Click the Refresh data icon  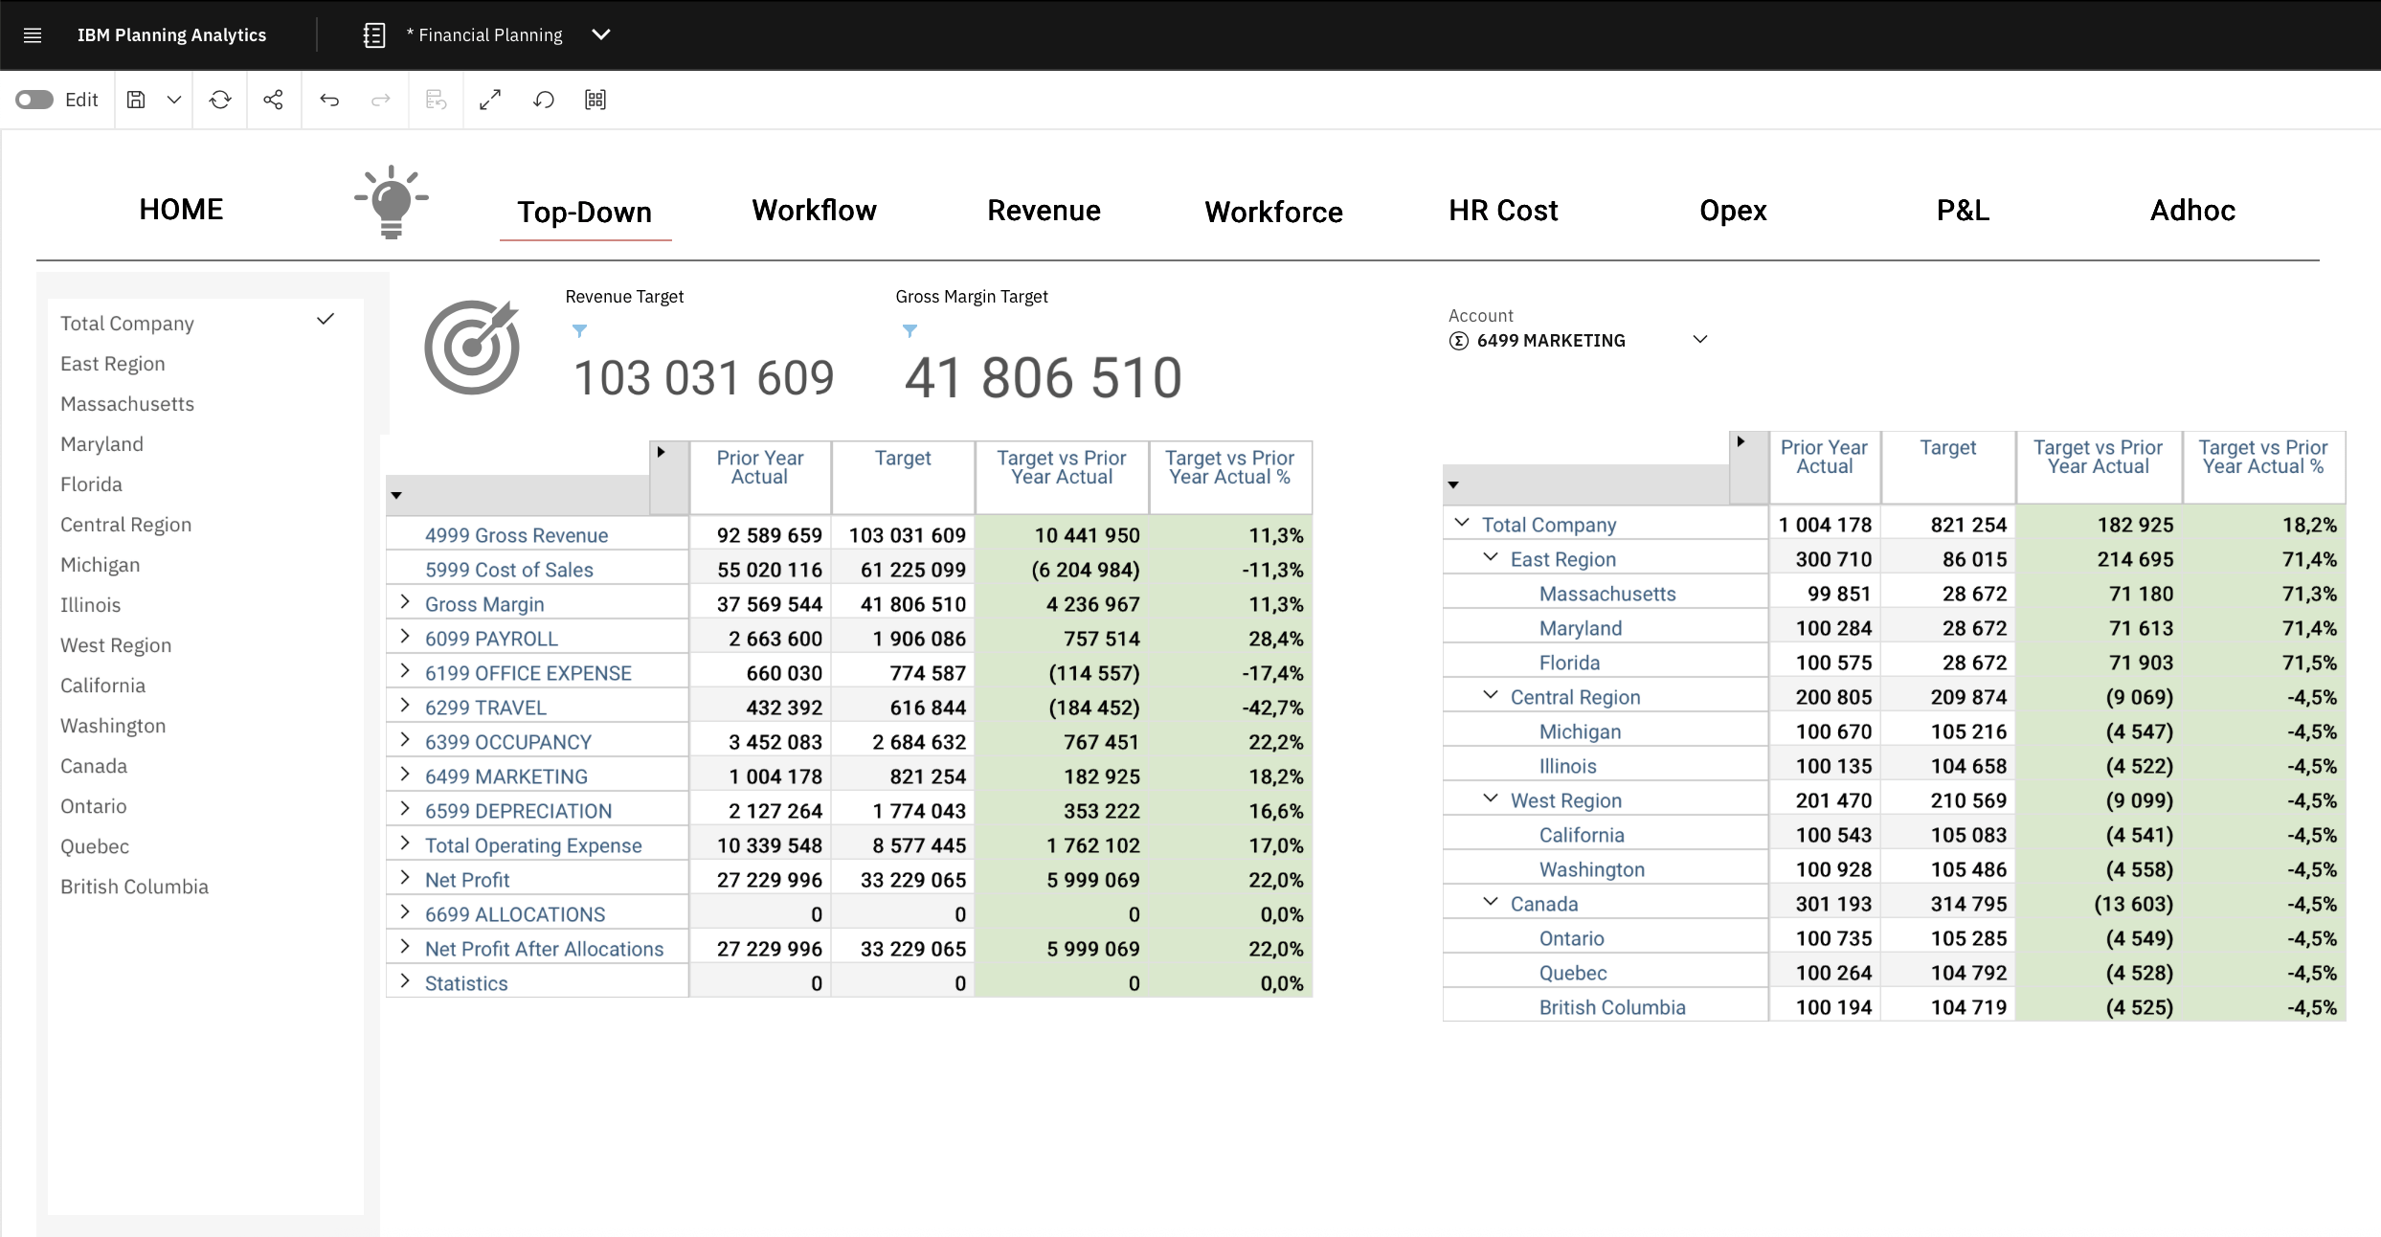[220, 100]
